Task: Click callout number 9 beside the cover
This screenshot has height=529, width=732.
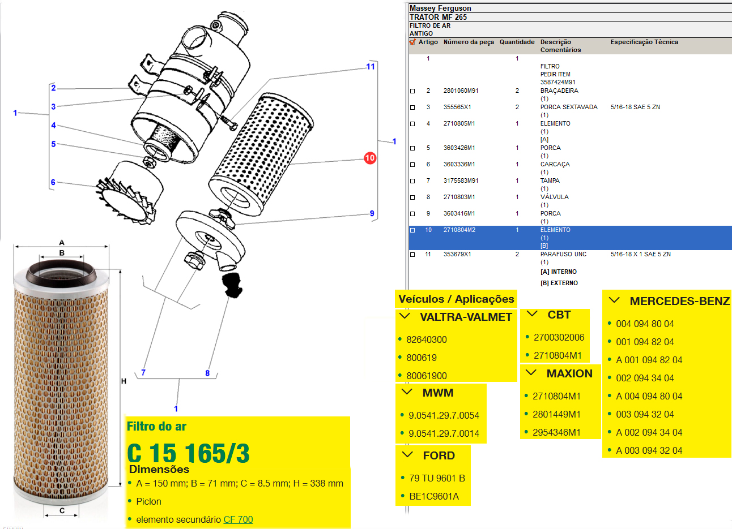Action: pos(372,213)
